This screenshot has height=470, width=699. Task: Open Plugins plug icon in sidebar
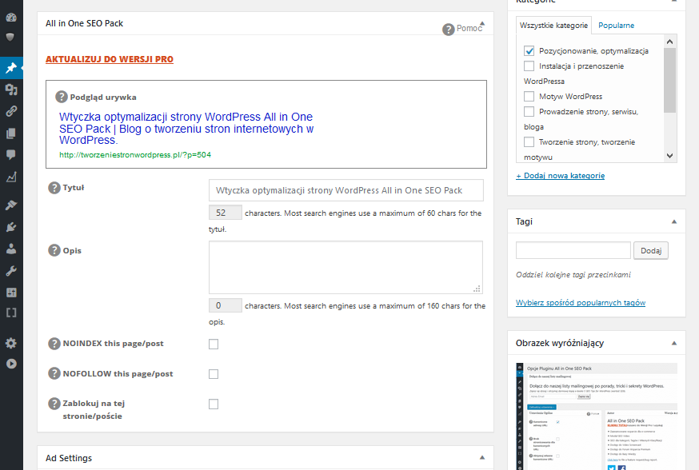11,227
